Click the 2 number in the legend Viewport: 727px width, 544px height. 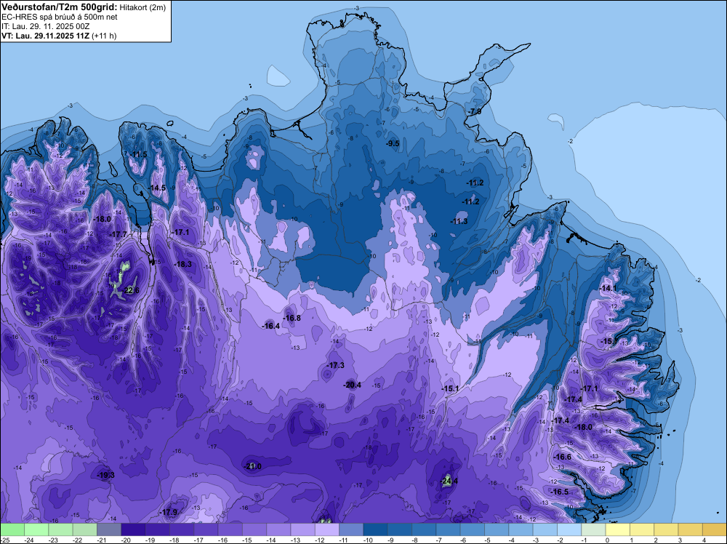click(656, 540)
